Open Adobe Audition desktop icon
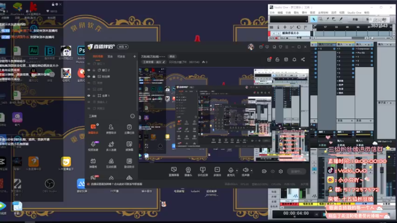The image size is (397, 223). pos(33,52)
